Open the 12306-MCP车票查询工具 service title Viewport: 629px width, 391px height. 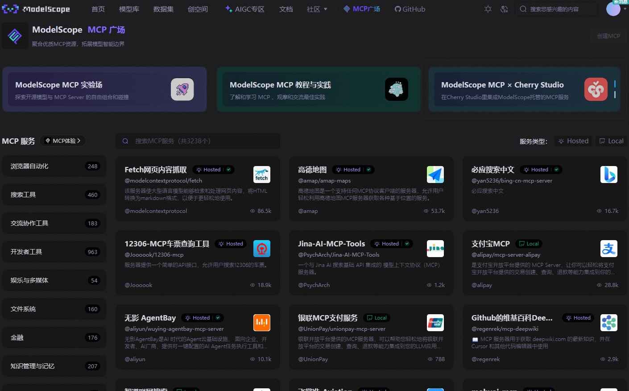[167, 244]
